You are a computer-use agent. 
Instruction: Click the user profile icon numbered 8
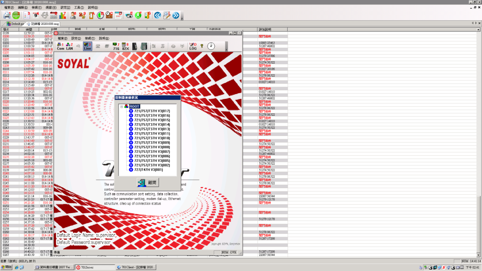tap(73, 15)
